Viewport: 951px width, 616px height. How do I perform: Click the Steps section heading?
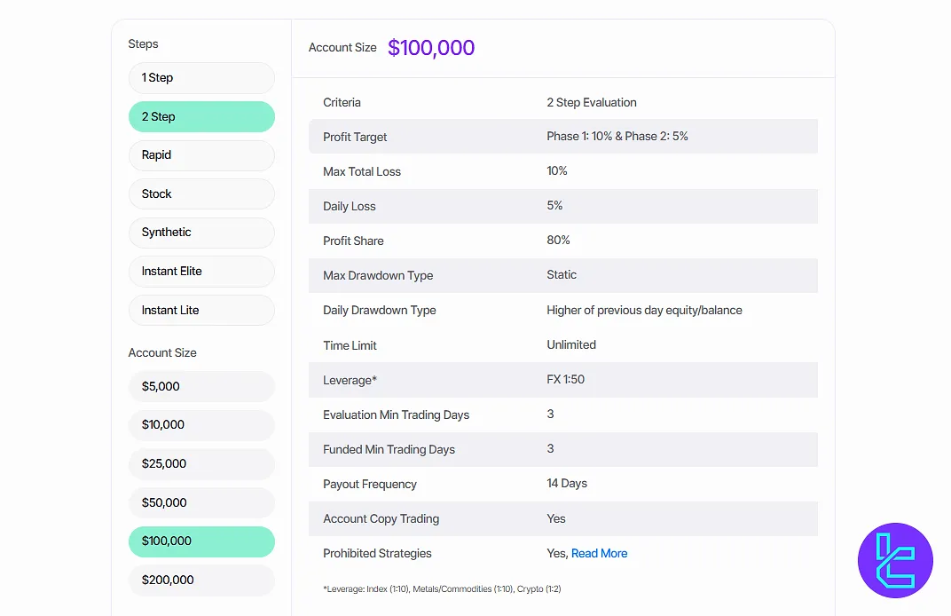coord(143,43)
